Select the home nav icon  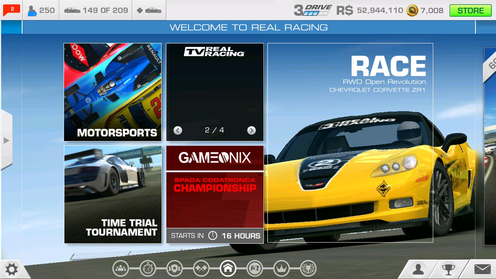tap(228, 268)
